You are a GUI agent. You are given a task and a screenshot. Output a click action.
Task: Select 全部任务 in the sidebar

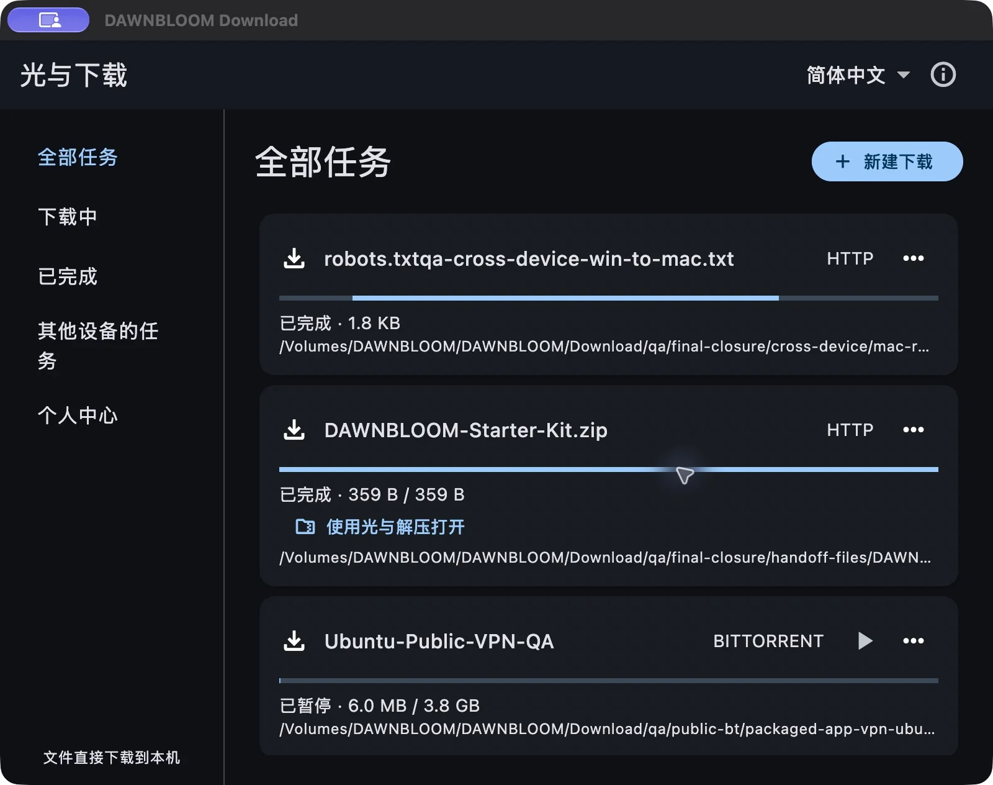click(78, 157)
